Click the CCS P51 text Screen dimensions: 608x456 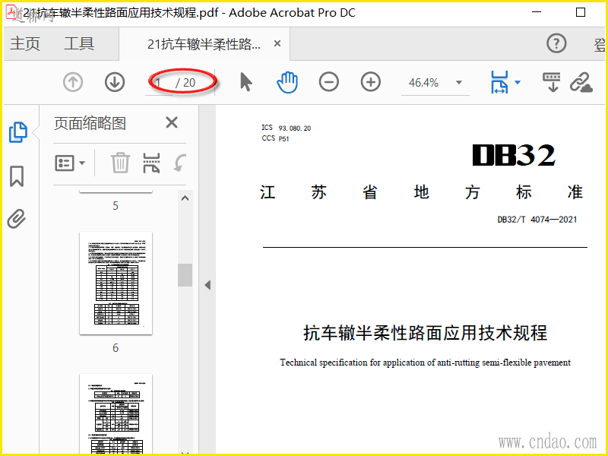(x=275, y=138)
